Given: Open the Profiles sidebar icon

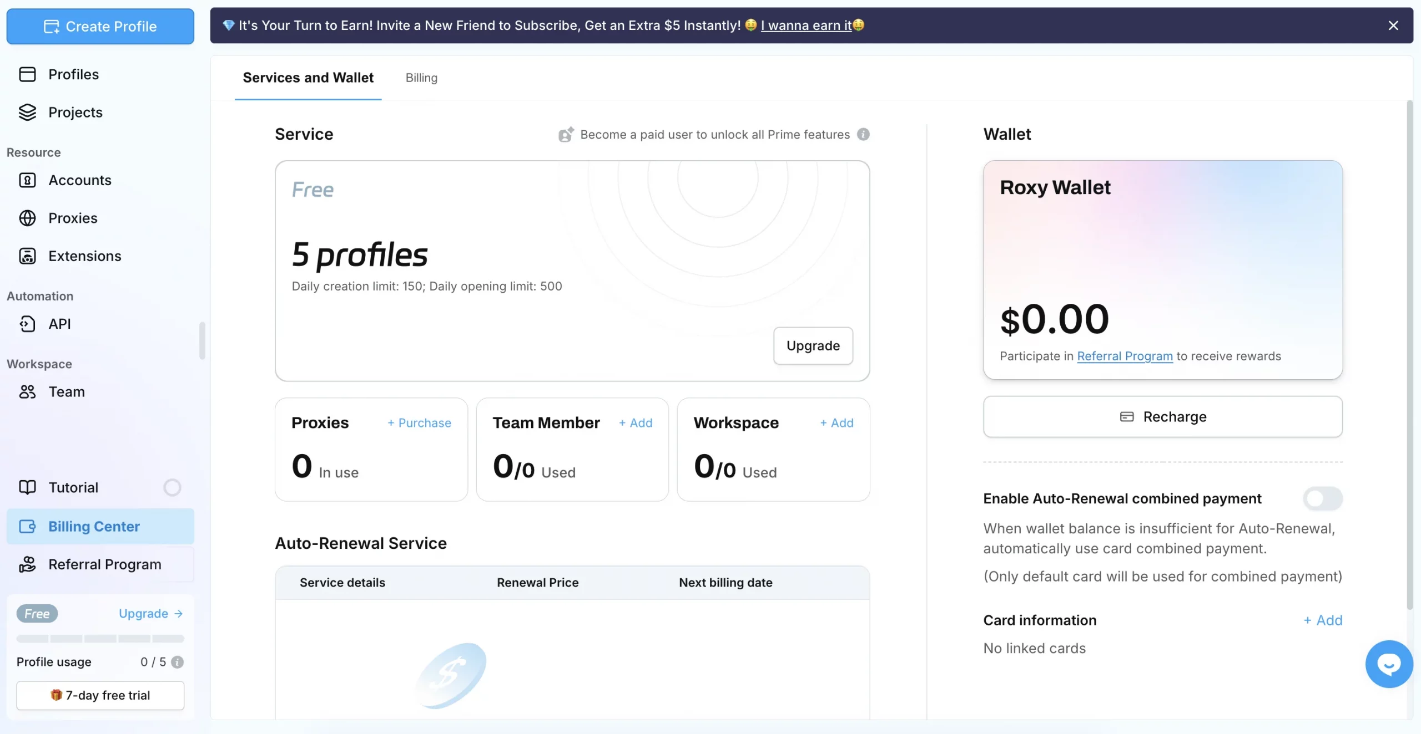Looking at the screenshot, I should (27, 74).
